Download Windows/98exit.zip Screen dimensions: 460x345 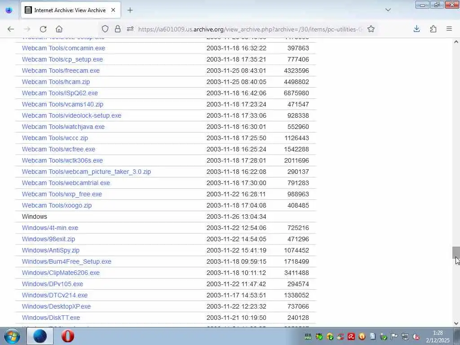tap(49, 239)
